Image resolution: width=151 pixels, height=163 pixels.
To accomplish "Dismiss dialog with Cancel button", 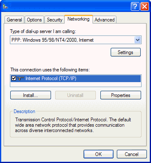I will (132, 154).
